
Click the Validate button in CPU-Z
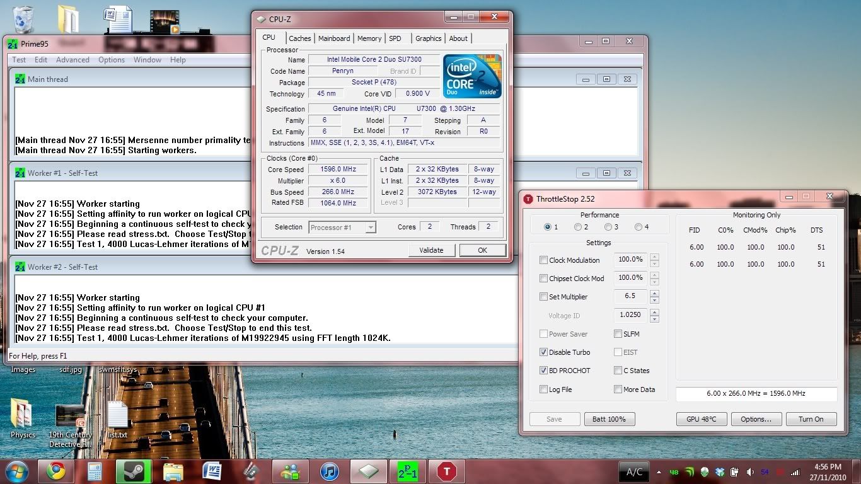tap(431, 250)
